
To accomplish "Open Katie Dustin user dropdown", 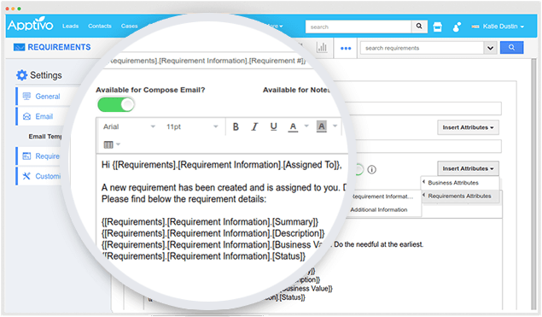I will point(498,26).
